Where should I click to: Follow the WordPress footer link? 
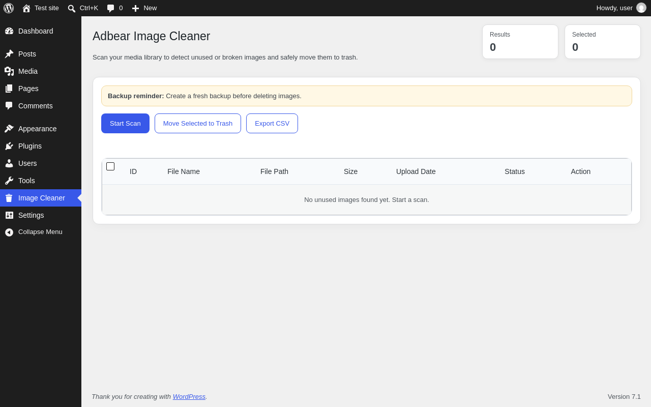coord(189,397)
